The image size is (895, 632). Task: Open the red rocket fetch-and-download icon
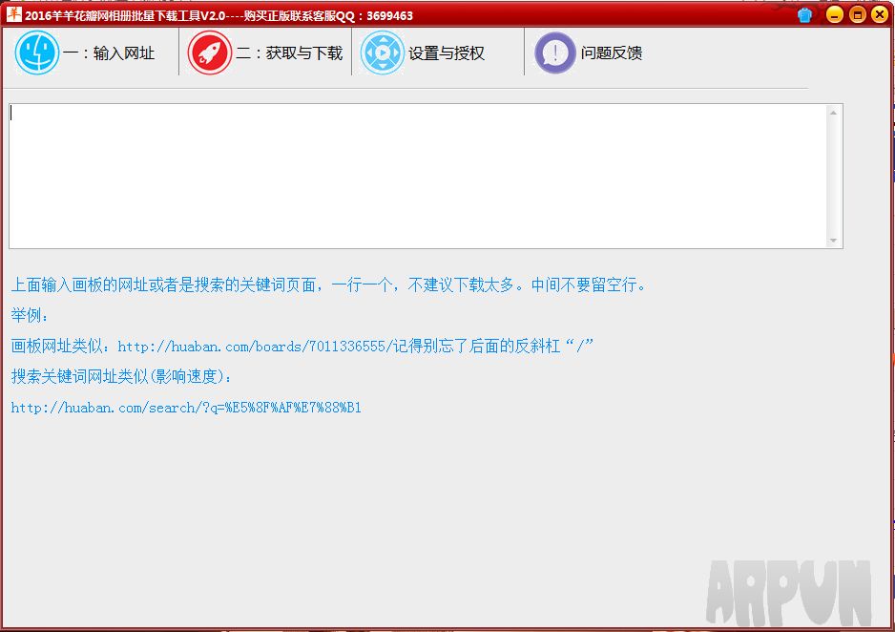[210, 53]
